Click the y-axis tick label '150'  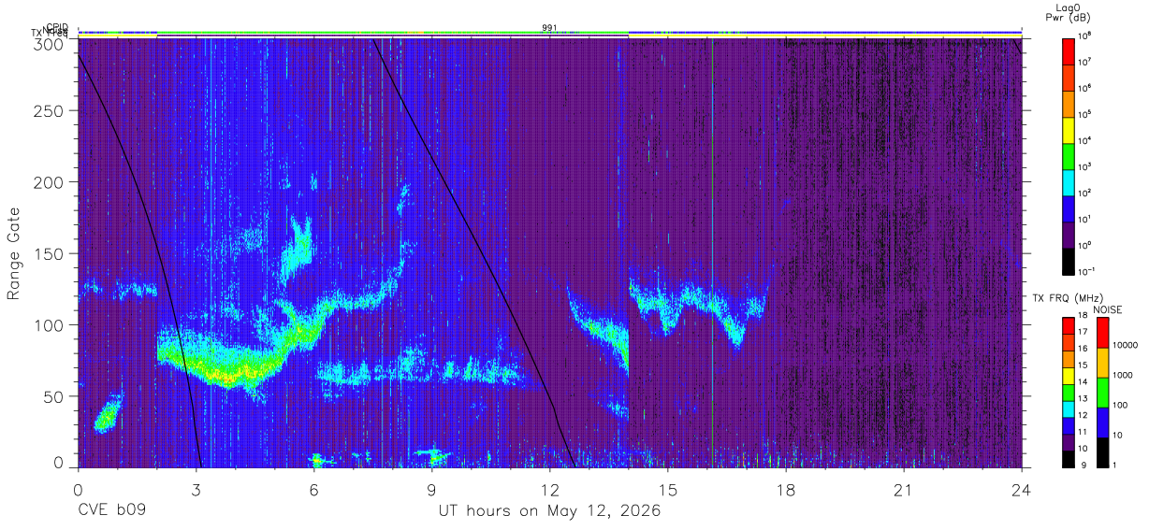48,253
